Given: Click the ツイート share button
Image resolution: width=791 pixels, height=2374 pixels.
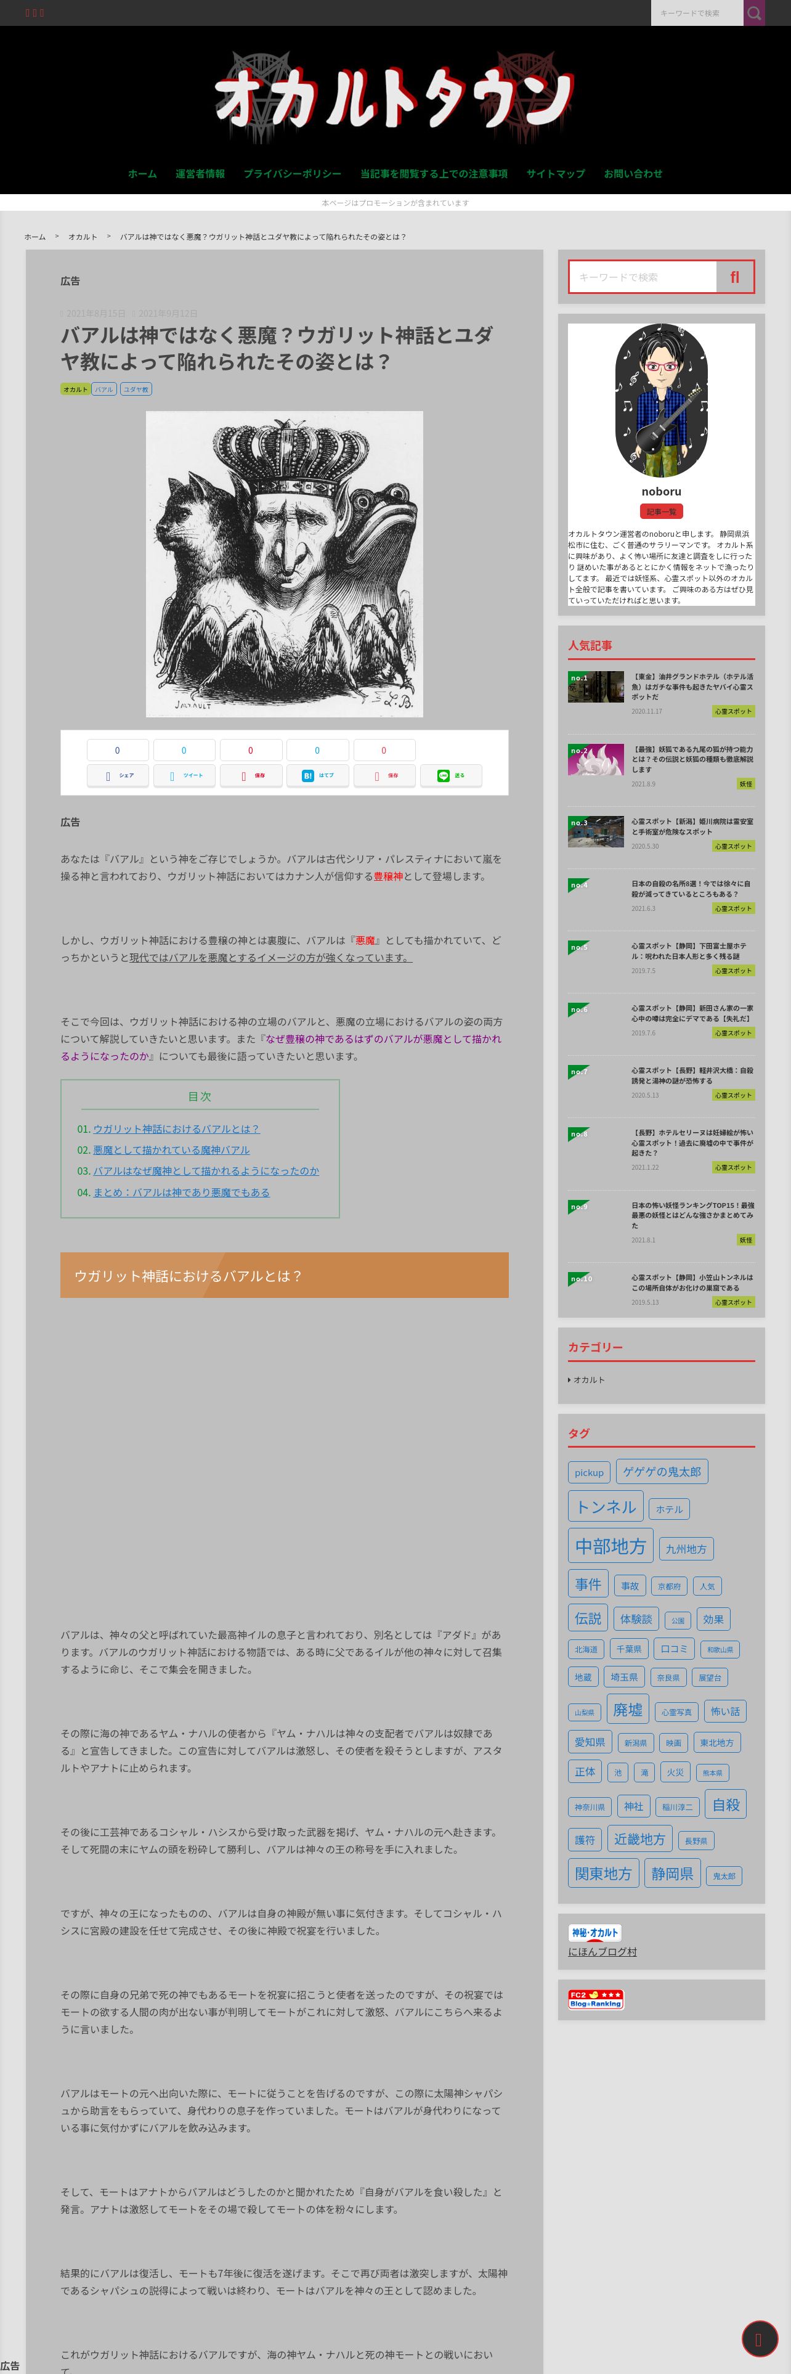Looking at the screenshot, I should pyautogui.click(x=184, y=775).
